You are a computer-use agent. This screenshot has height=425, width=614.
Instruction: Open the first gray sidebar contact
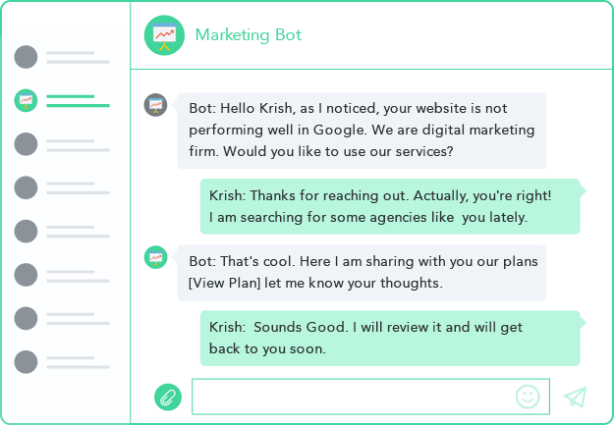point(27,57)
